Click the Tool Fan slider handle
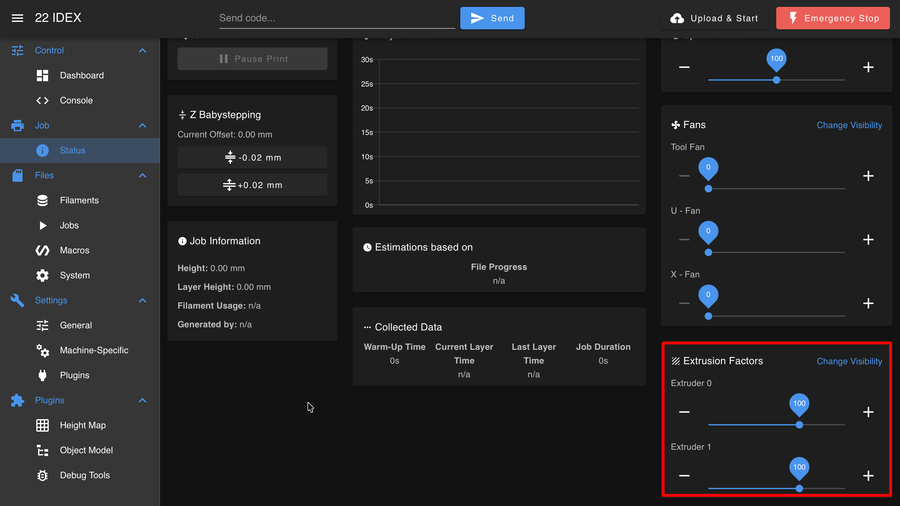The image size is (900, 506). point(708,189)
